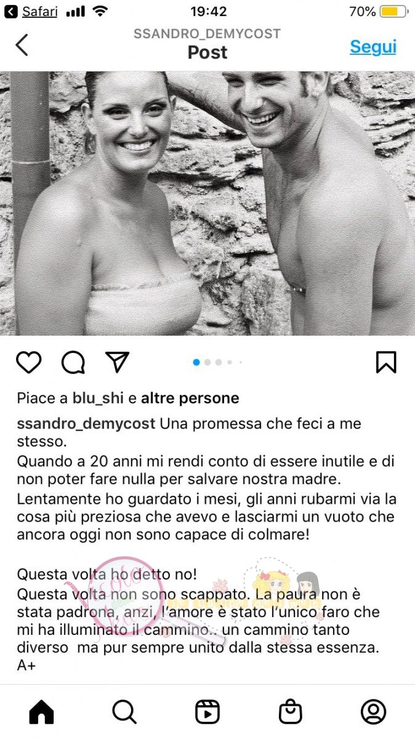Jump to the second carousel dot

pos(207,363)
